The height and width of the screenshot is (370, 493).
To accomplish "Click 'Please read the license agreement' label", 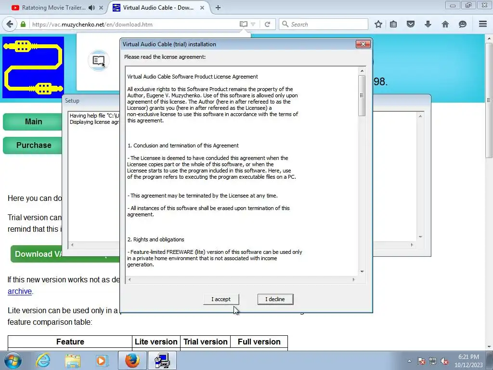I will click(x=165, y=57).
